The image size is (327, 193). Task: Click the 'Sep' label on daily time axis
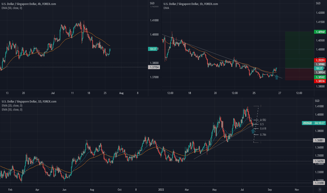[x=270, y=189]
